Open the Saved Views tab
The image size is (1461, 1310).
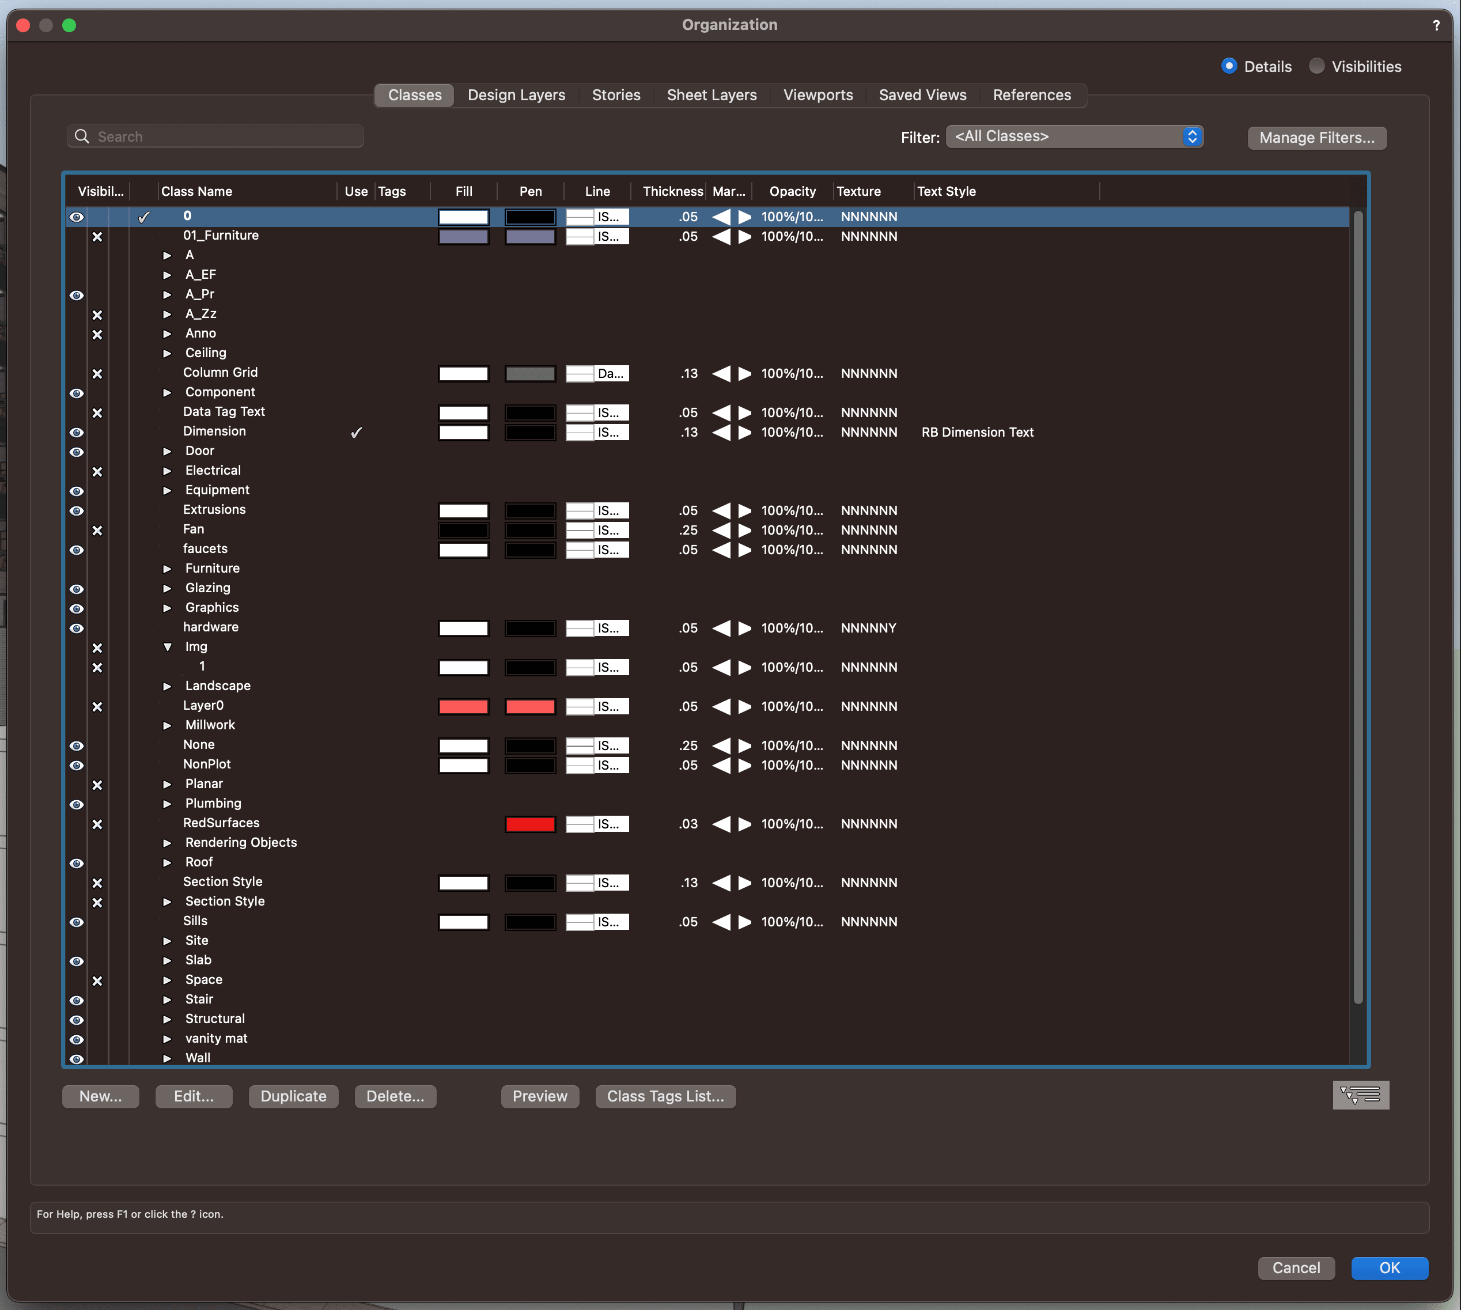(922, 95)
